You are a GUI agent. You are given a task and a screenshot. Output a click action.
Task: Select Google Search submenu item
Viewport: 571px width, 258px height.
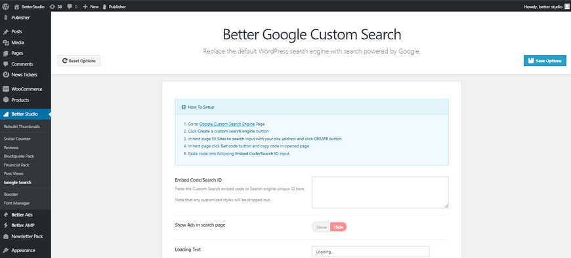click(x=18, y=183)
